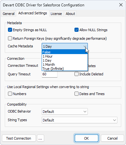Viewport: 126px width, 145px height.
Task: Click the ellipsis (...) button
Action: [x=40, y=138]
